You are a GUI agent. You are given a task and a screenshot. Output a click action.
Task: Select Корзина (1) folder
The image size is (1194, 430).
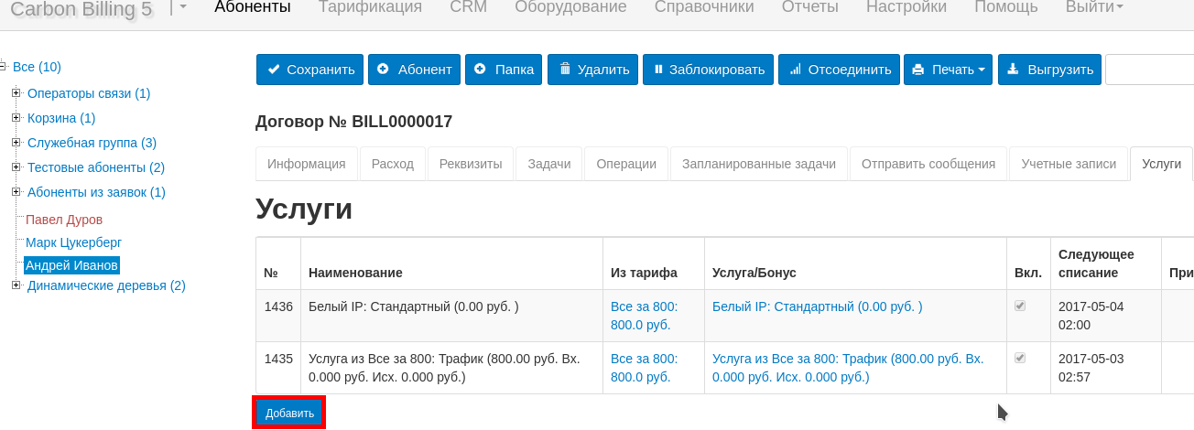click(61, 118)
